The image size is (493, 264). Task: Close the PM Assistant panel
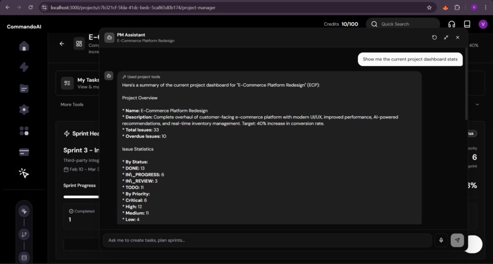point(458,37)
